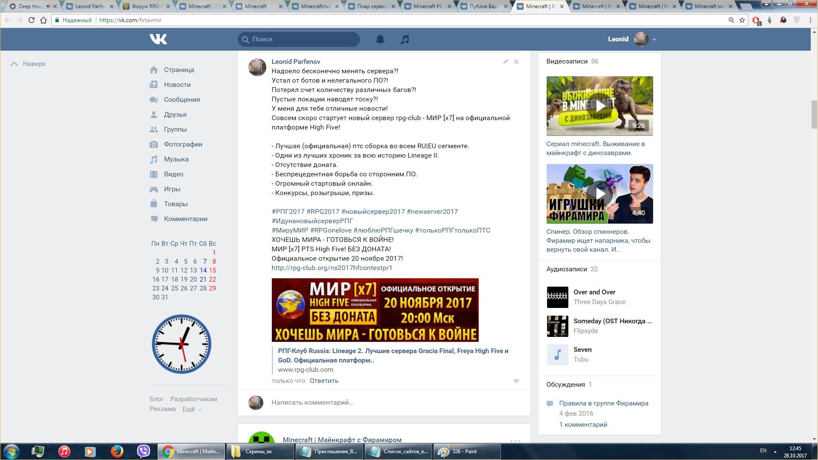Play Over and Over audio track
Screen dimensions: 818x460
tap(557, 297)
